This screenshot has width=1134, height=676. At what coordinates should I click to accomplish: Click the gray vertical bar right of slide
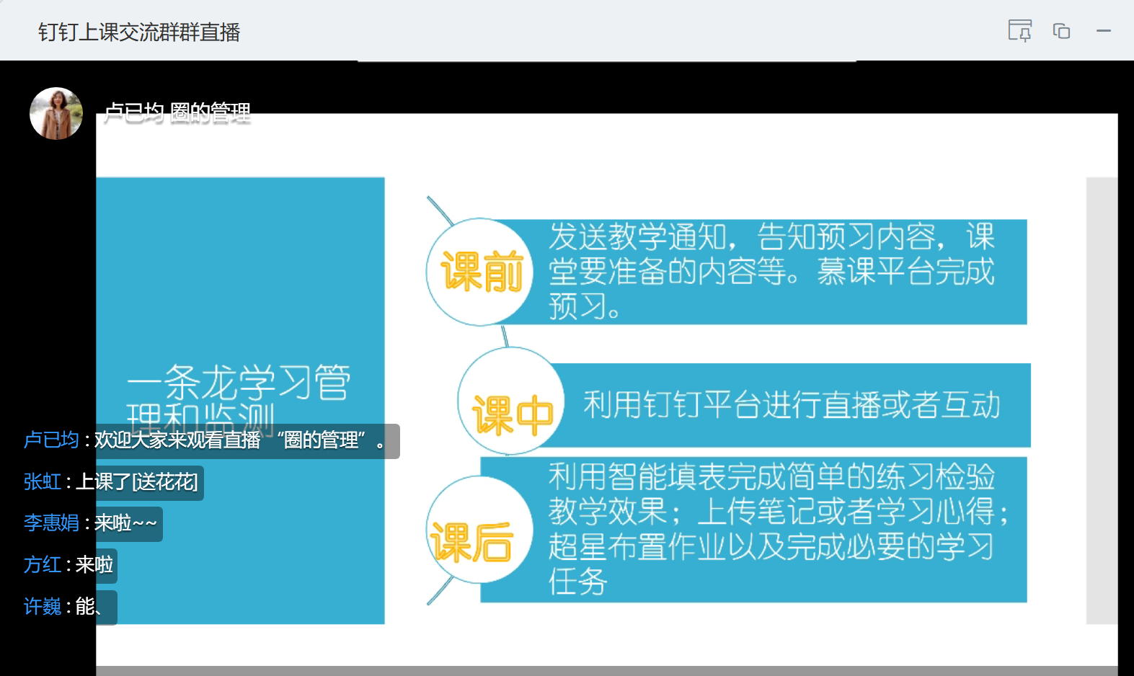pos(1101,400)
